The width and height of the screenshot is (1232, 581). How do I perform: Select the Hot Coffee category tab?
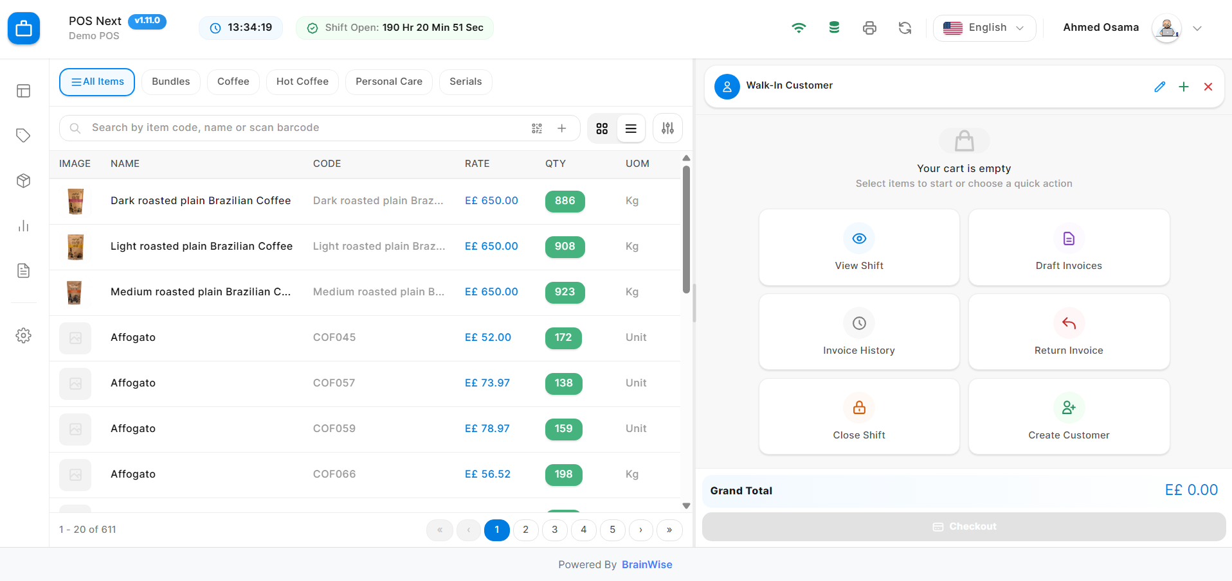coord(302,82)
